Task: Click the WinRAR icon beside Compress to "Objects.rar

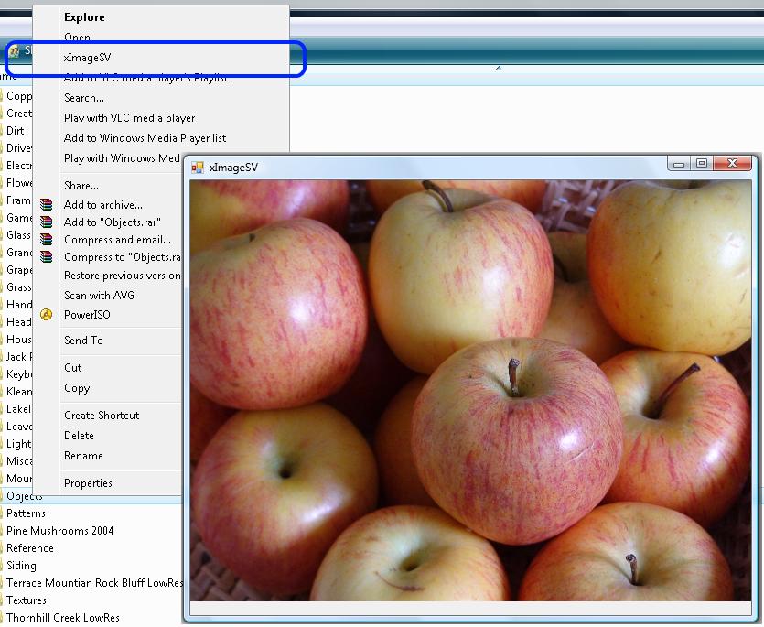Action: coord(47,257)
